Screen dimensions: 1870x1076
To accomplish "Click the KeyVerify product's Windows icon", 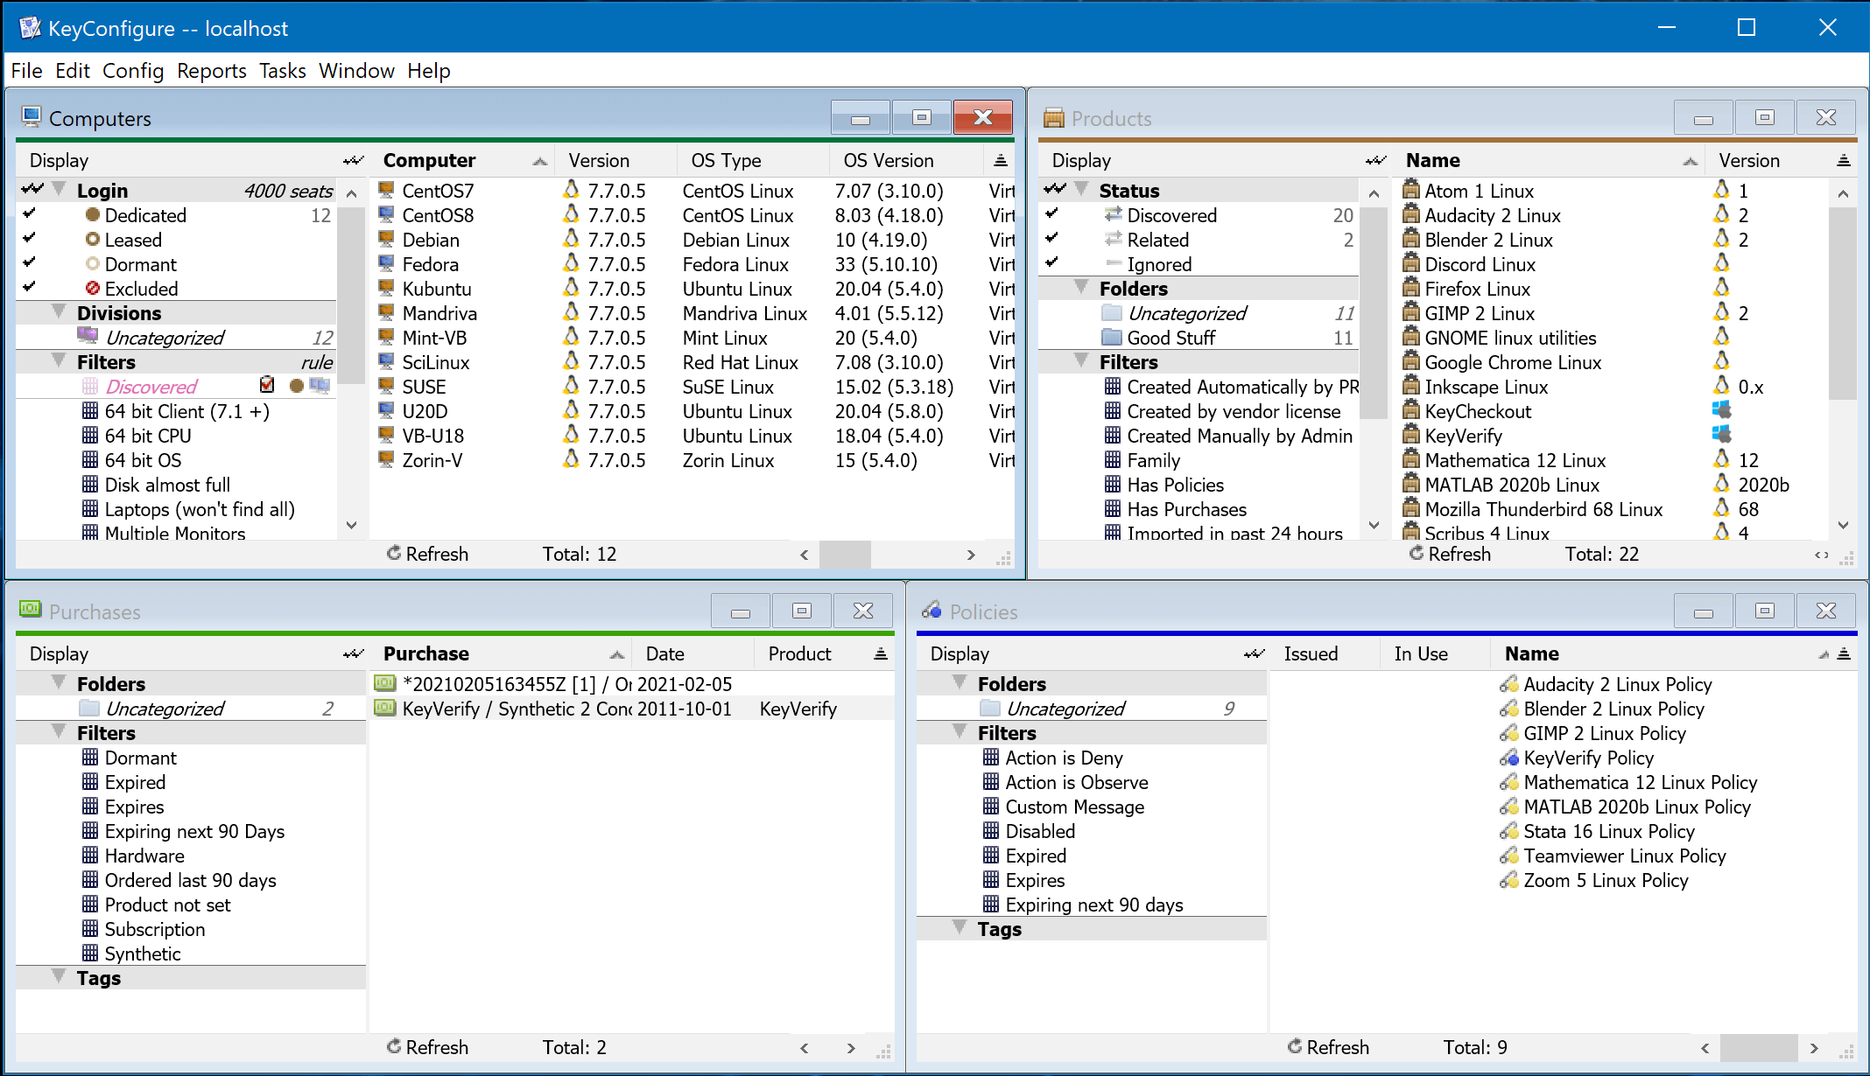I will [1722, 434].
